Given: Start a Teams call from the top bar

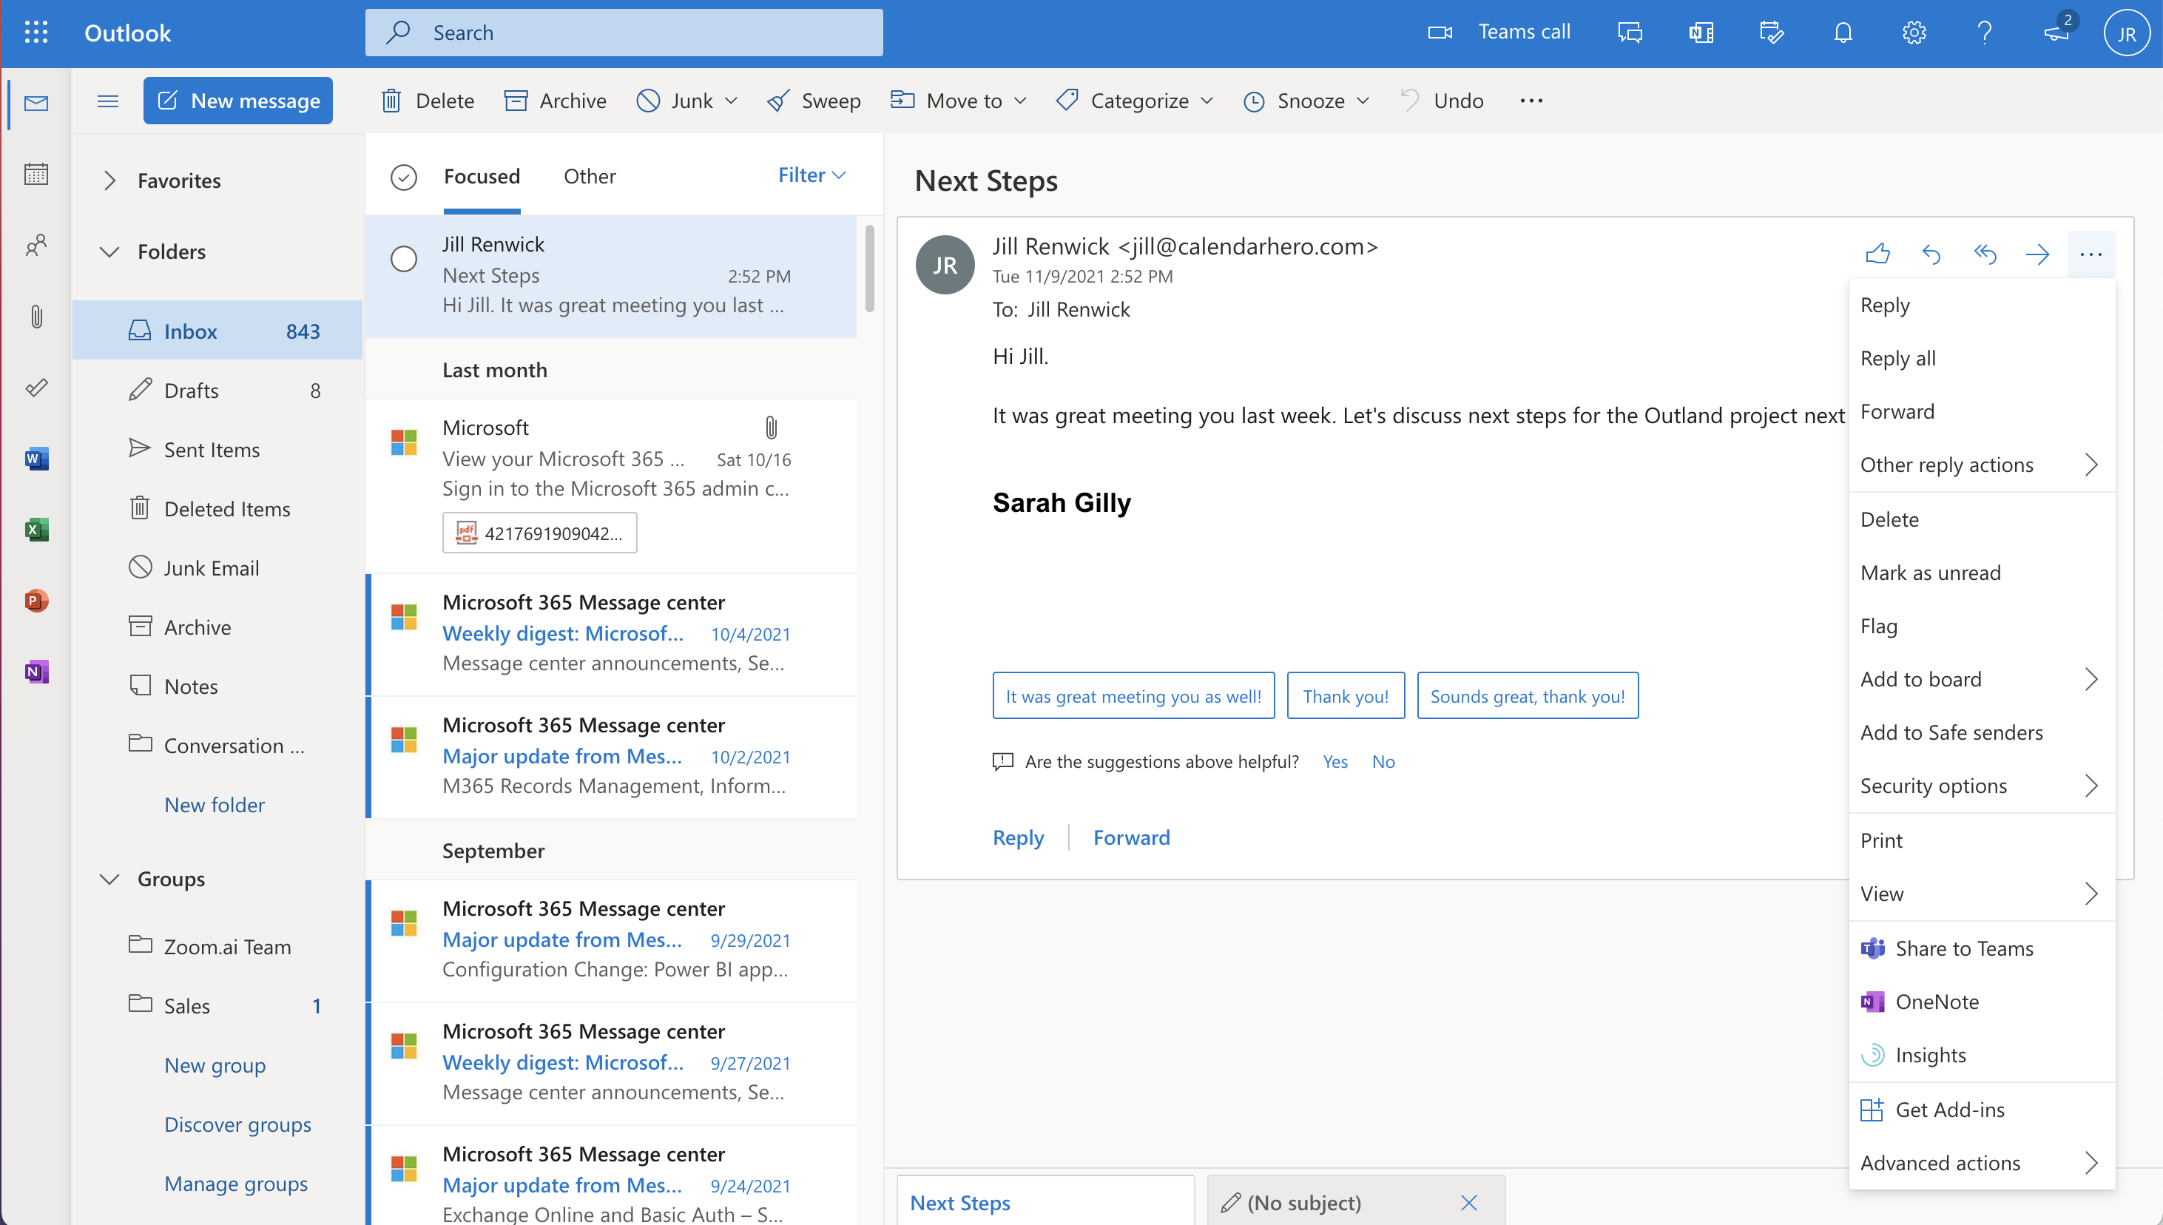Looking at the screenshot, I should pyautogui.click(x=1505, y=31).
